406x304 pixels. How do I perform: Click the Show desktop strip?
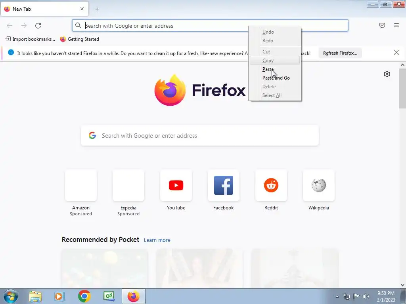[x=403, y=296]
